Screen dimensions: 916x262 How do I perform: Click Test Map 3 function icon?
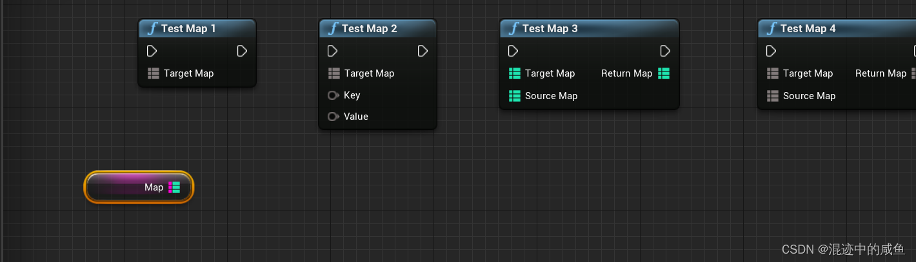tap(513, 28)
